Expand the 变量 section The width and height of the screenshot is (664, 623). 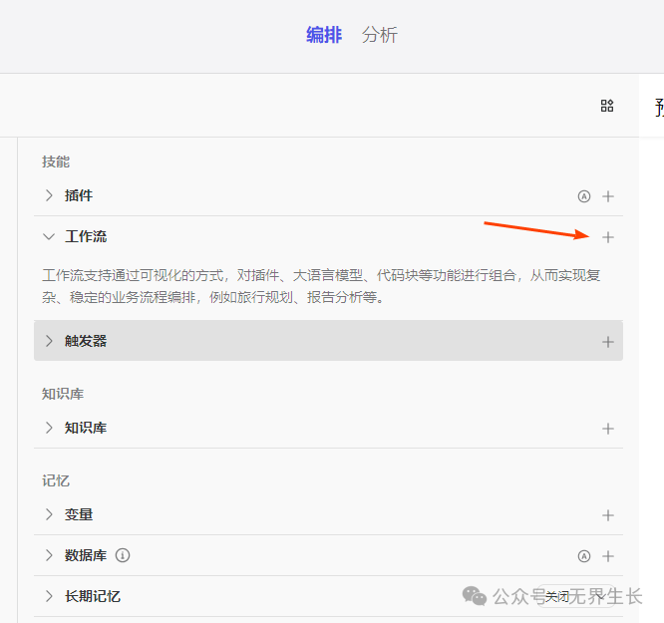[49, 514]
